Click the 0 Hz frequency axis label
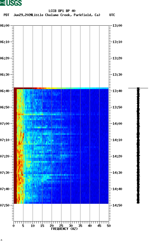Image resolution: width=150 pixels, height=243 pixels. pyautogui.click(x=14, y=226)
